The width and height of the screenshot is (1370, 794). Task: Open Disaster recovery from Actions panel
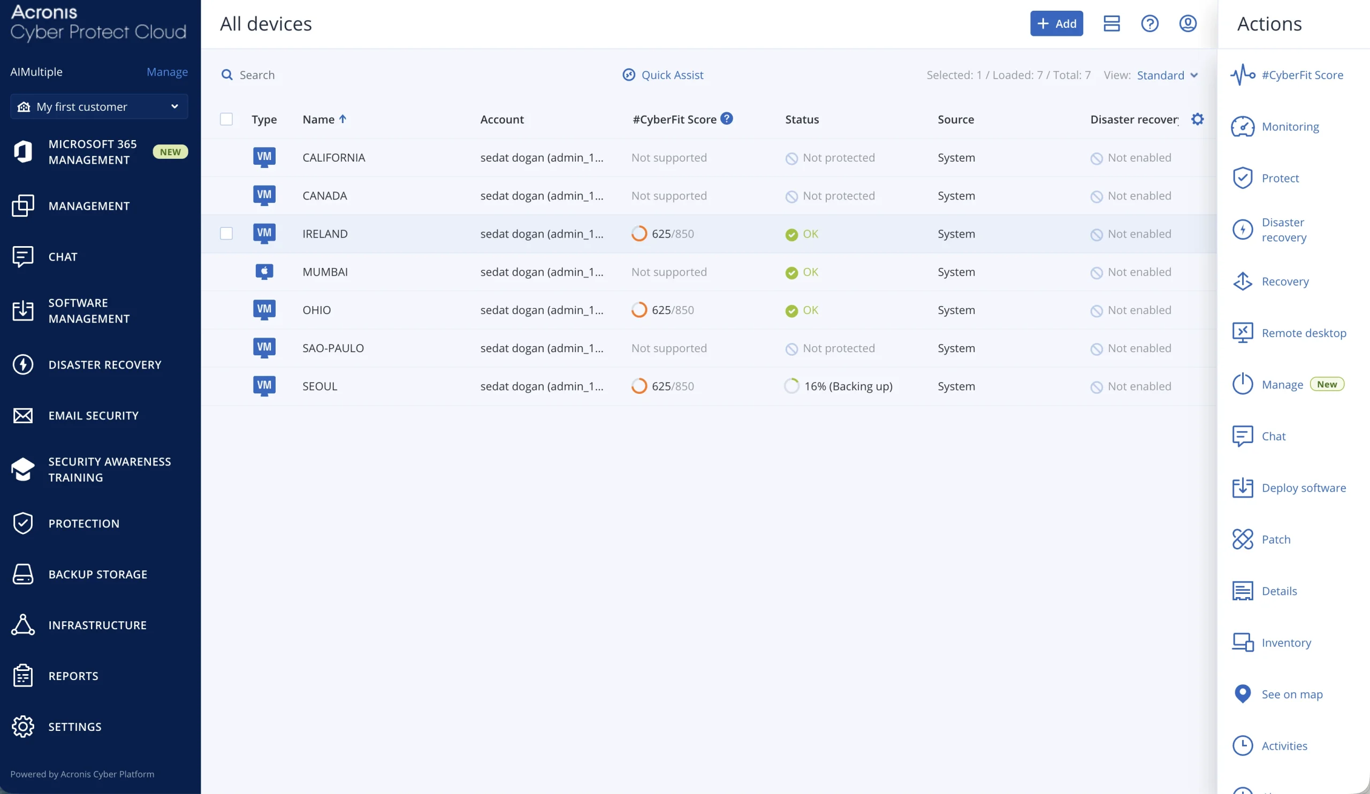click(x=1269, y=230)
